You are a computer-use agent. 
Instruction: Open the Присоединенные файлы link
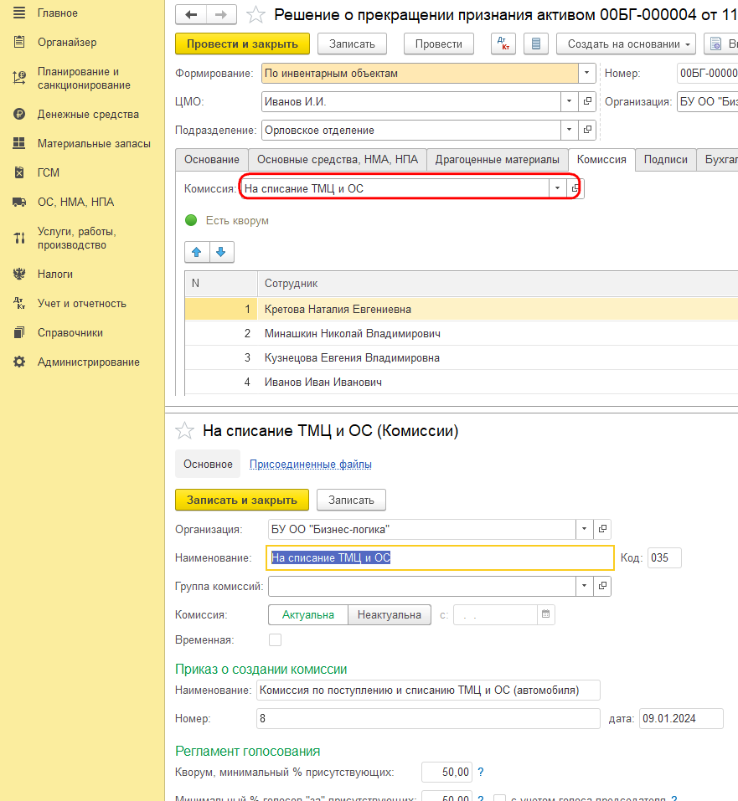tap(311, 464)
